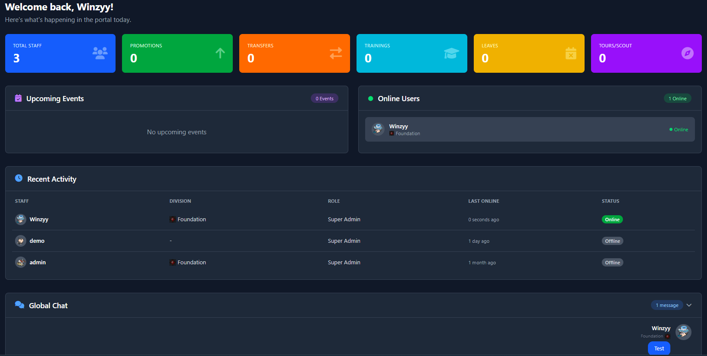Click the name Winzyy in Recent Activity
The image size is (707, 356).
click(x=39, y=220)
